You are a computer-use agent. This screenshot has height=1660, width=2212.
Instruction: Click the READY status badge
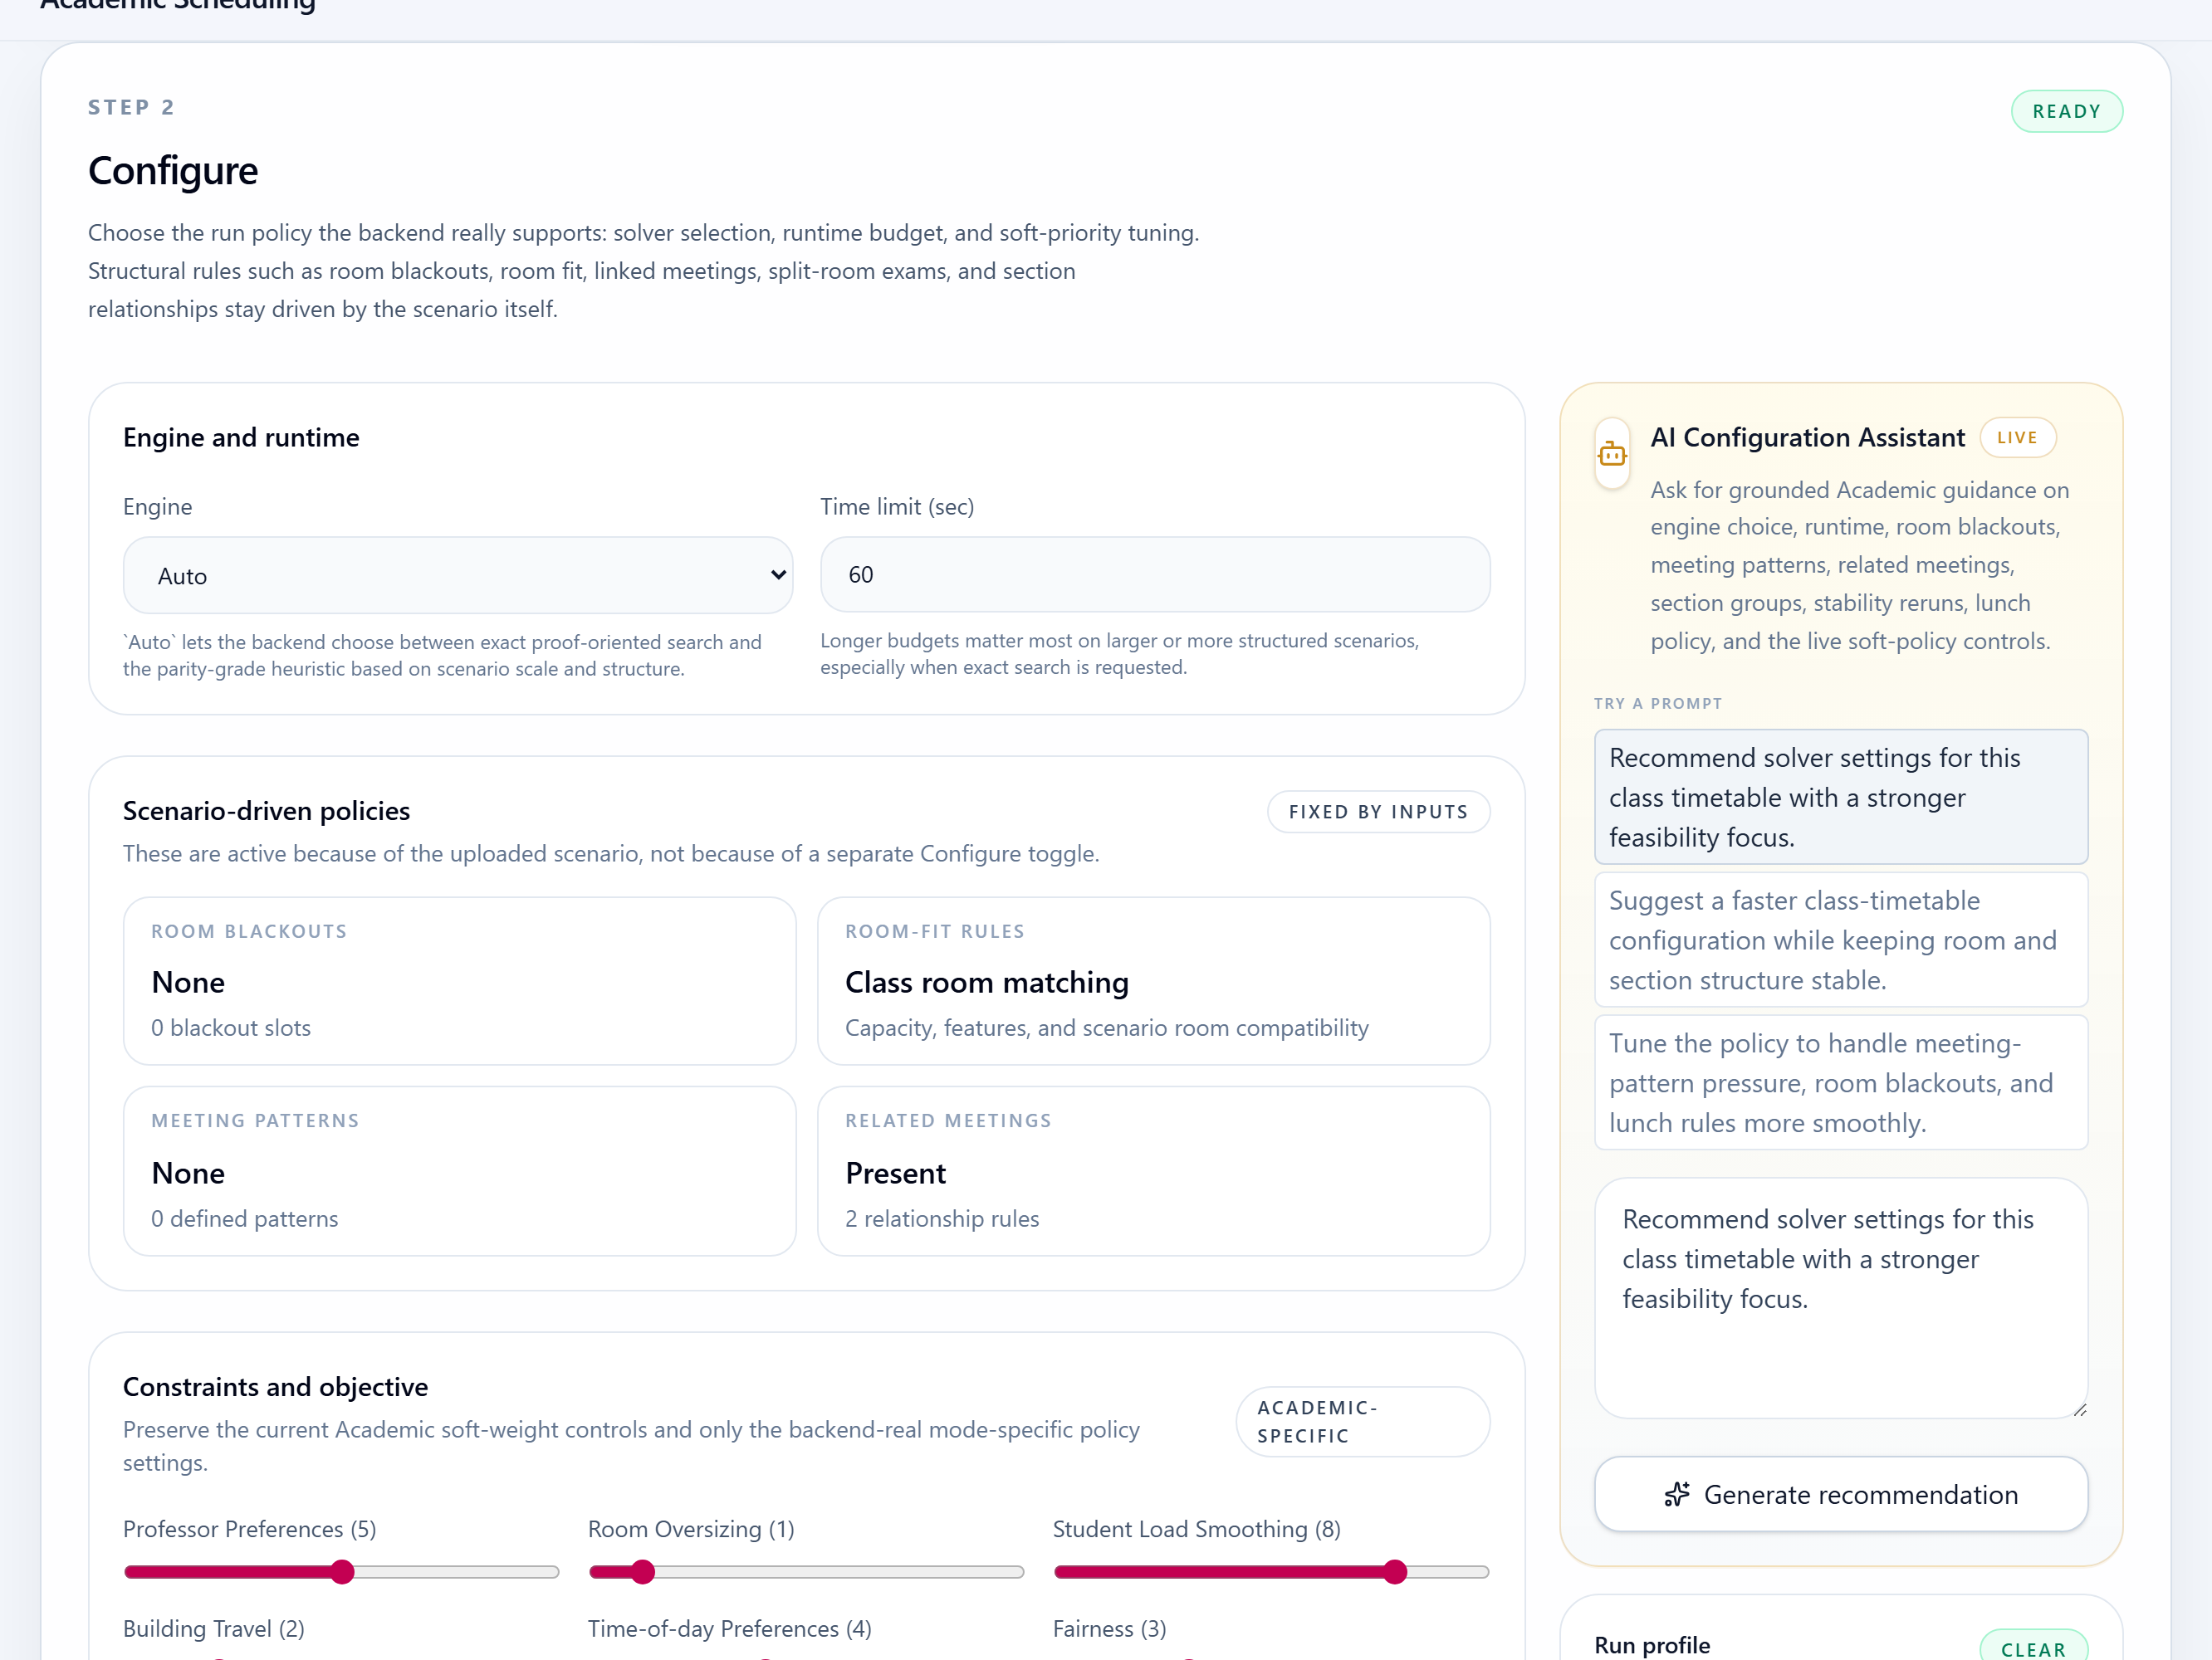[2066, 111]
